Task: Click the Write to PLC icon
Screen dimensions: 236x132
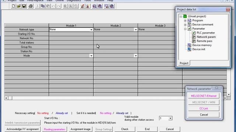Action: [x=82, y=6]
